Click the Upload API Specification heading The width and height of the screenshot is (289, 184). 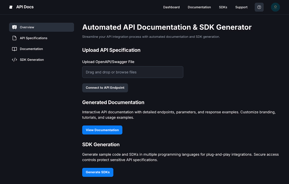coord(111,50)
